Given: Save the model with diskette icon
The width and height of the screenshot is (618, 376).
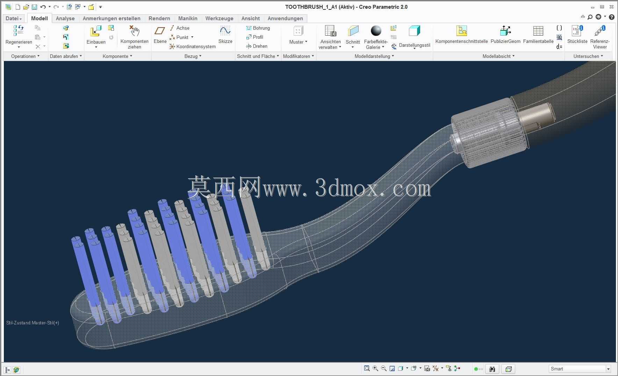Looking at the screenshot, I should coord(34,7).
